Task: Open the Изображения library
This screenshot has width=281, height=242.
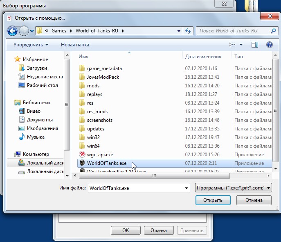Action: click(x=43, y=128)
